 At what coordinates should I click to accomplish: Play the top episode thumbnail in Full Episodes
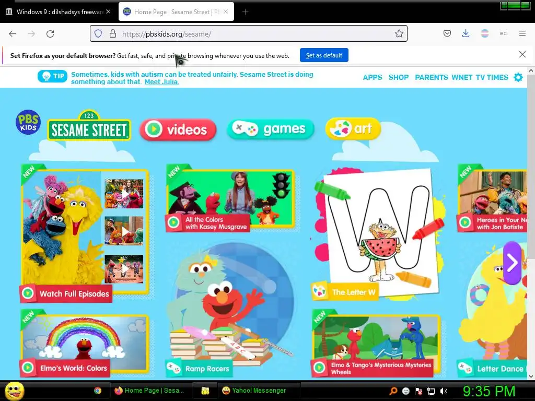point(124,194)
